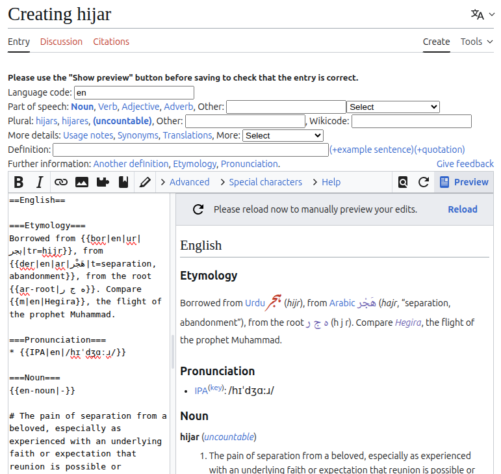This screenshot has width=501, height=474.
Task: Open the Citations tab
Action: (x=111, y=42)
